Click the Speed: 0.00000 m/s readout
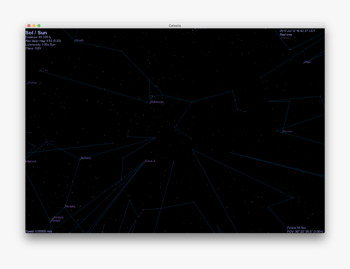The width and height of the screenshot is (350, 269). 39,231
